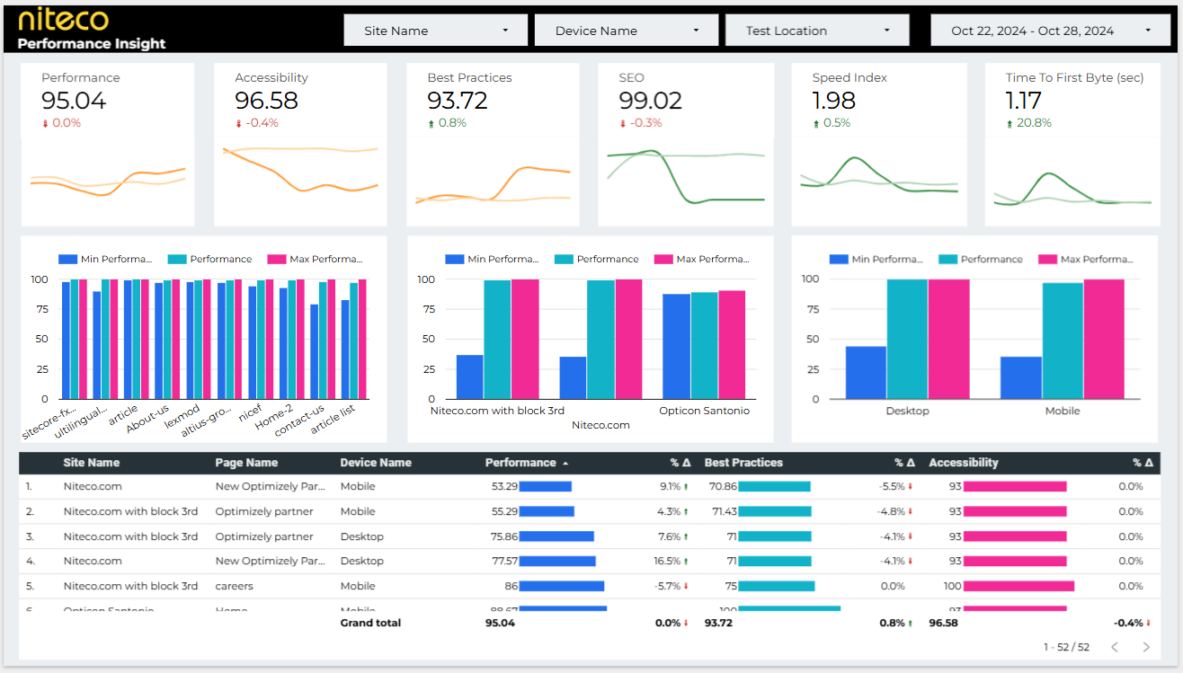
Task: Click Opticon Santonio label in site chart
Action: point(704,411)
